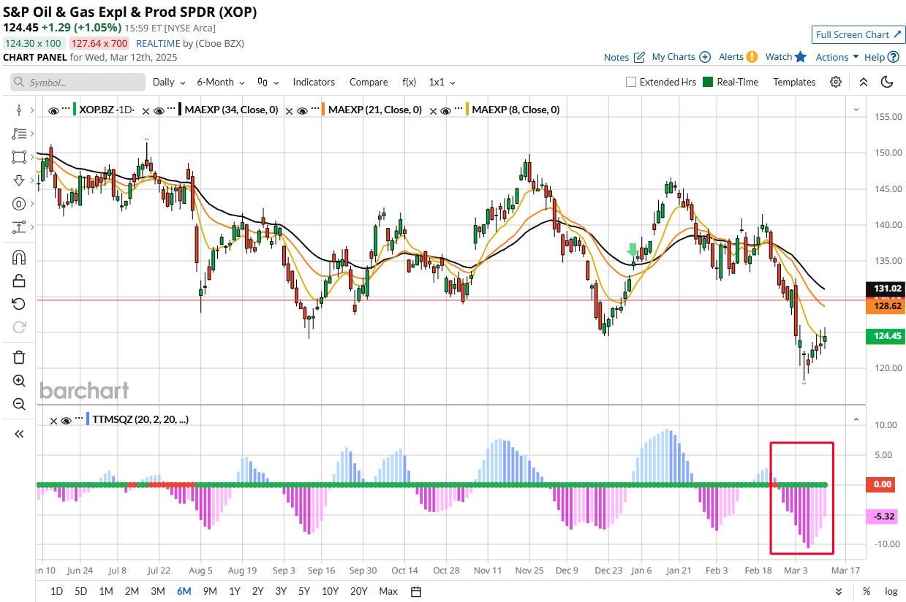Open the Indicators button
906x602 pixels.
[x=314, y=82]
